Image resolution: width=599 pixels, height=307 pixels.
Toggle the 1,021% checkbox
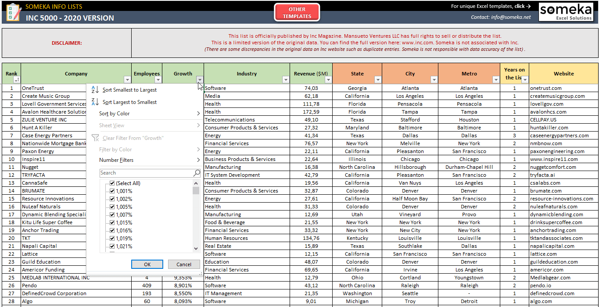(x=112, y=246)
